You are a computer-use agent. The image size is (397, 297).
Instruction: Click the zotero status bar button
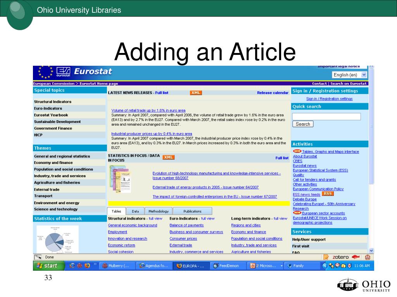[x=340, y=257]
